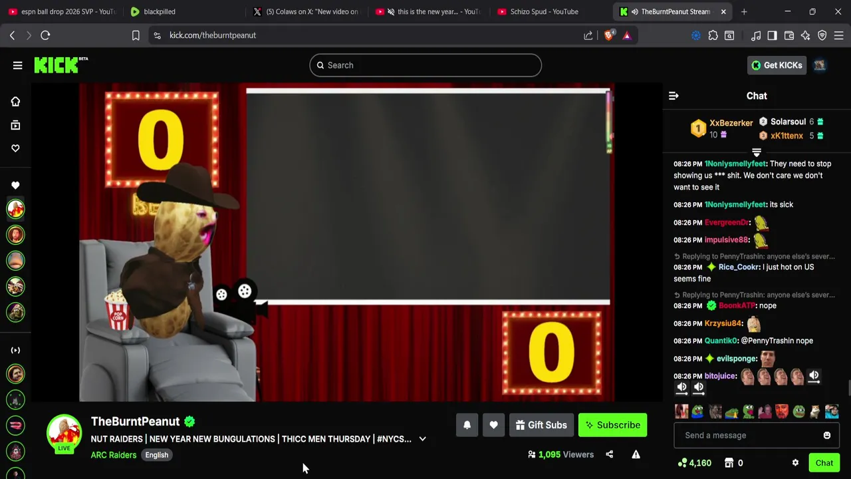This screenshot has height=479, width=851.
Task: Click chat username Rice_Cookr
Action: click(x=739, y=267)
